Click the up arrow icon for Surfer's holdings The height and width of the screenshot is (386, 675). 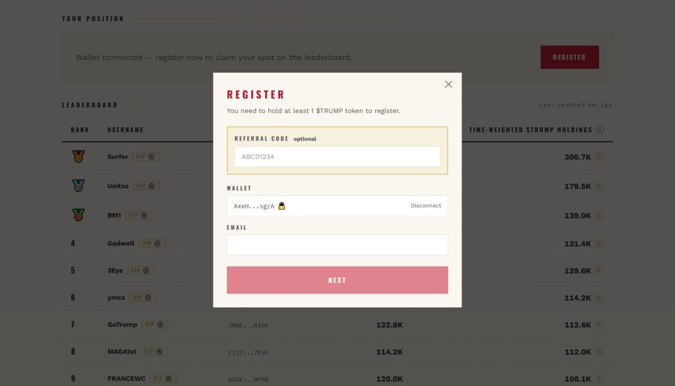pos(599,157)
